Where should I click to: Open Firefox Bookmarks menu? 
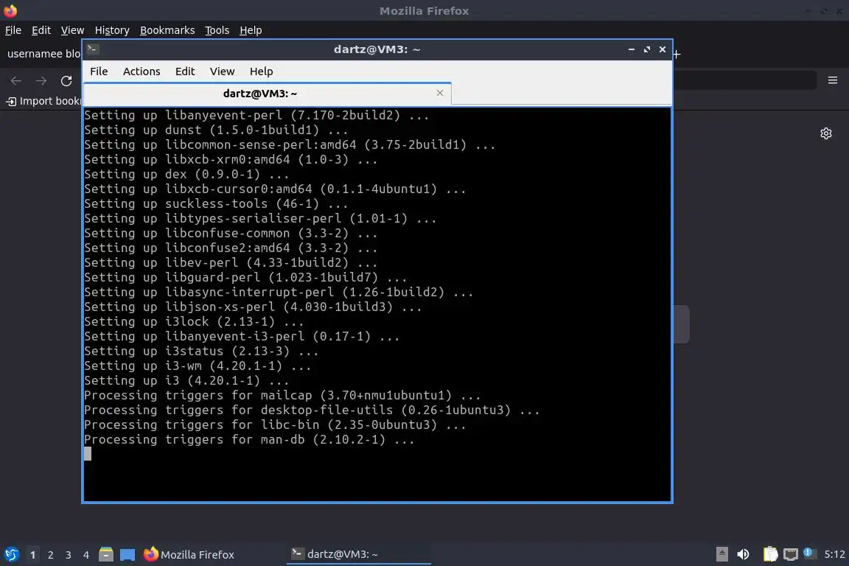pyautogui.click(x=167, y=30)
